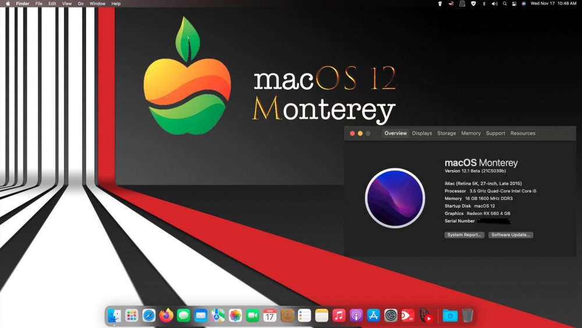
Task: Launch Firefox from the Dock
Action: point(166,316)
